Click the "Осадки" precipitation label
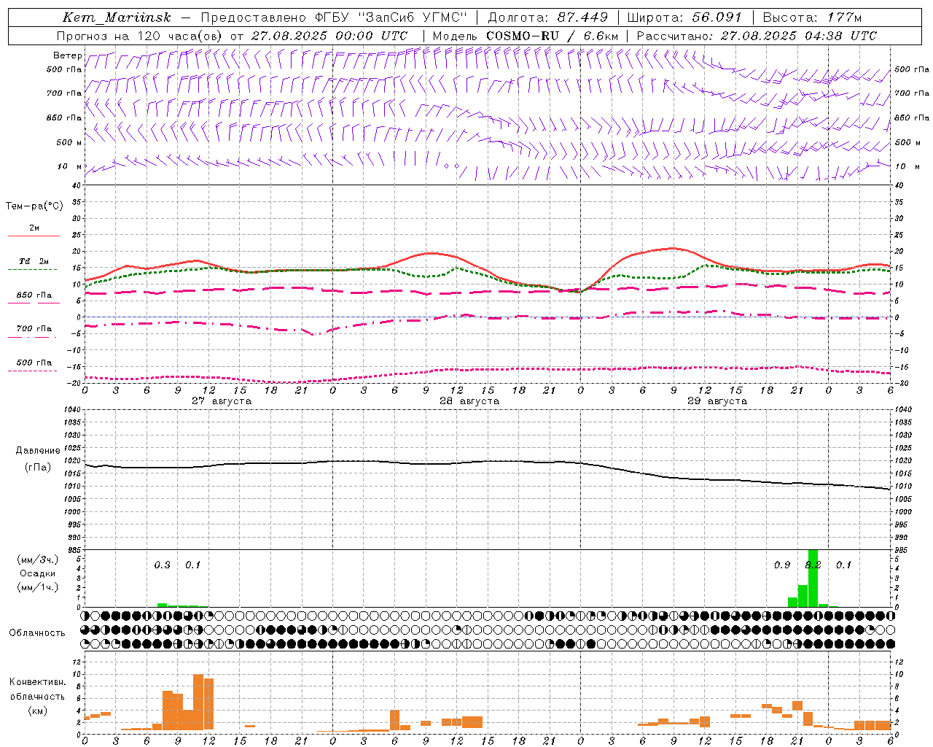 pos(38,573)
